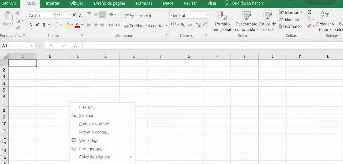The width and height of the screenshot is (343, 164).
Task: Apply percent style icon
Action: pos(183,25)
